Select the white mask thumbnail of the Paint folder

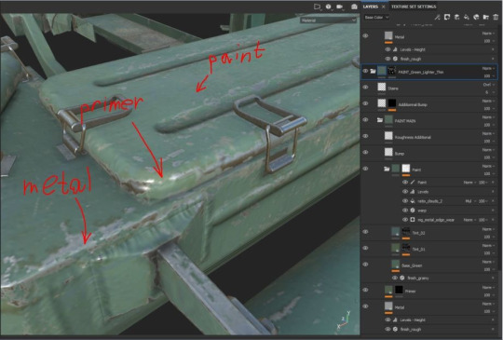click(x=406, y=168)
